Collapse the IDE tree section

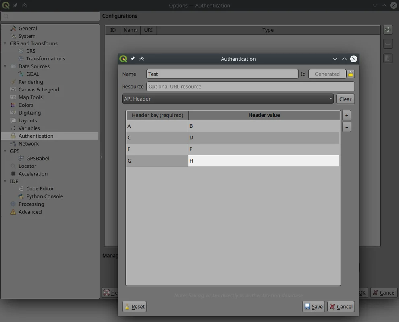(x=5, y=181)
